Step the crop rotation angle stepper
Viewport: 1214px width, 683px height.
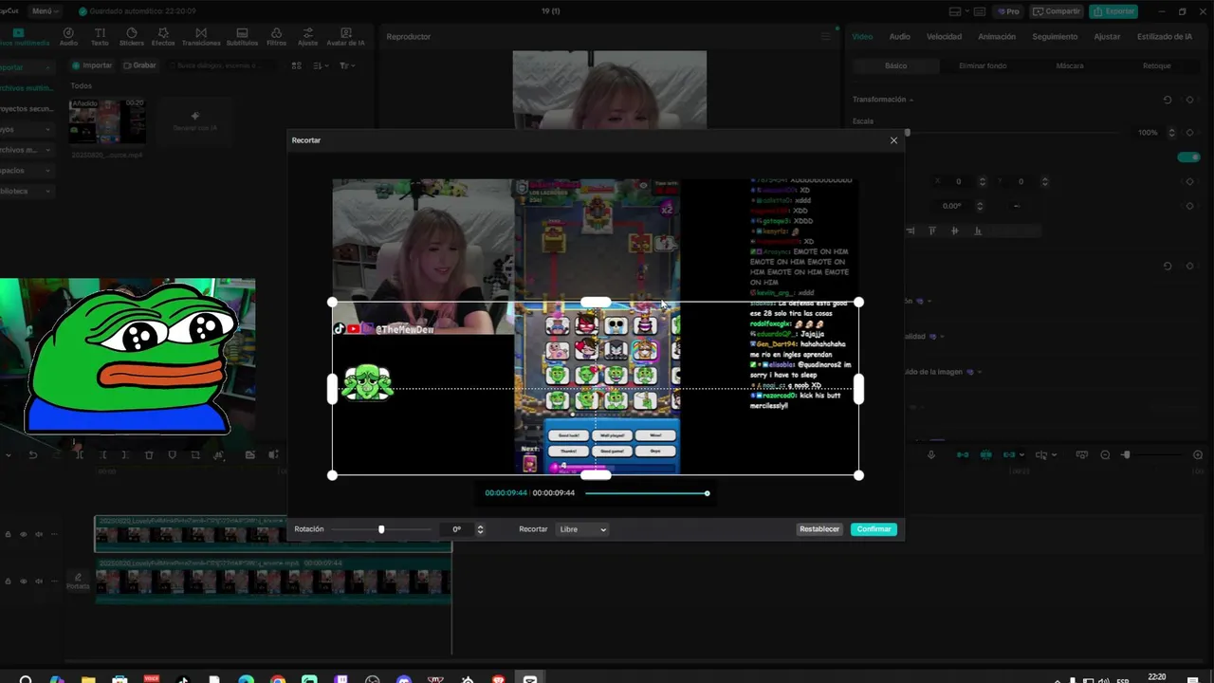tap(480, 529)
